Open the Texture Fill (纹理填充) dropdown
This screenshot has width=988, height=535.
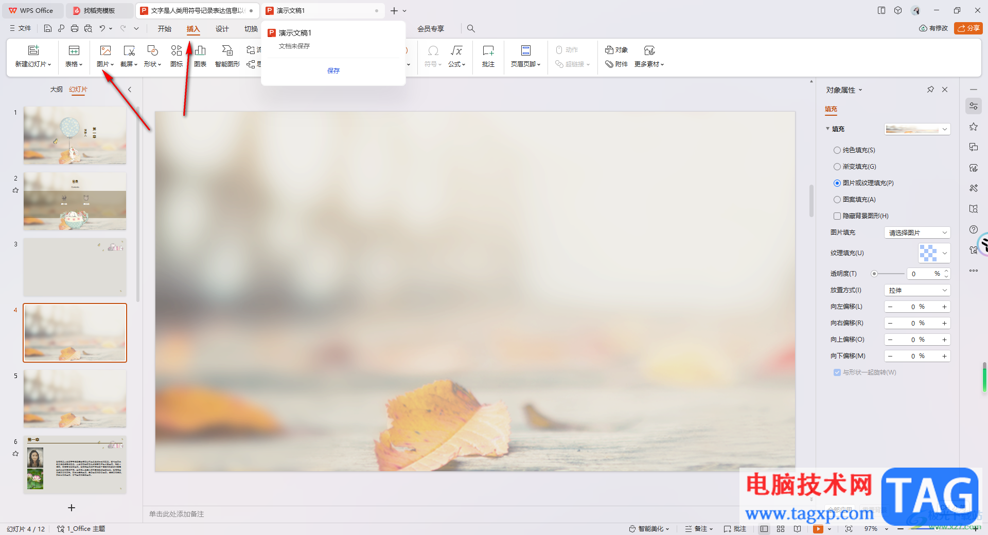[934, 253]
